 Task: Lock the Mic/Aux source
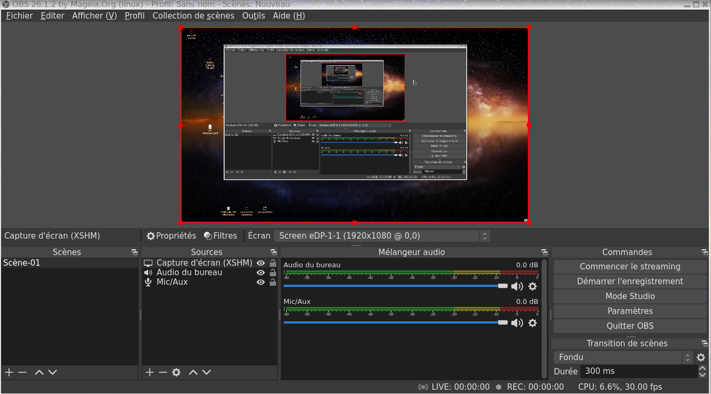click(273, 282)
